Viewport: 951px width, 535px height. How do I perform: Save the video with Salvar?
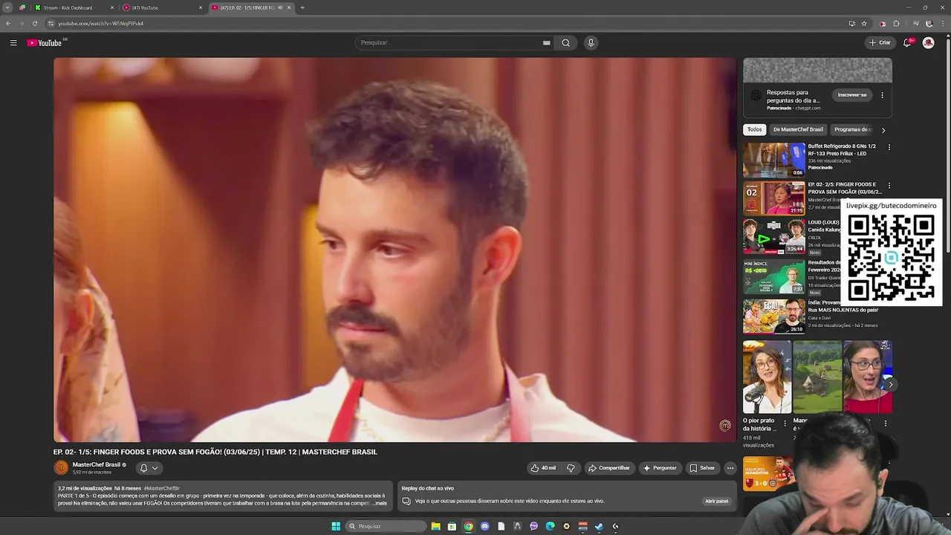click(702, 468)
